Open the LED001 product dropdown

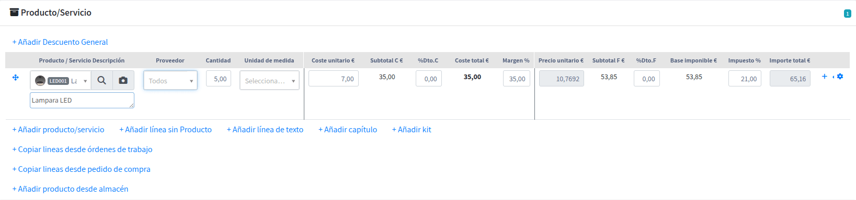61,81
